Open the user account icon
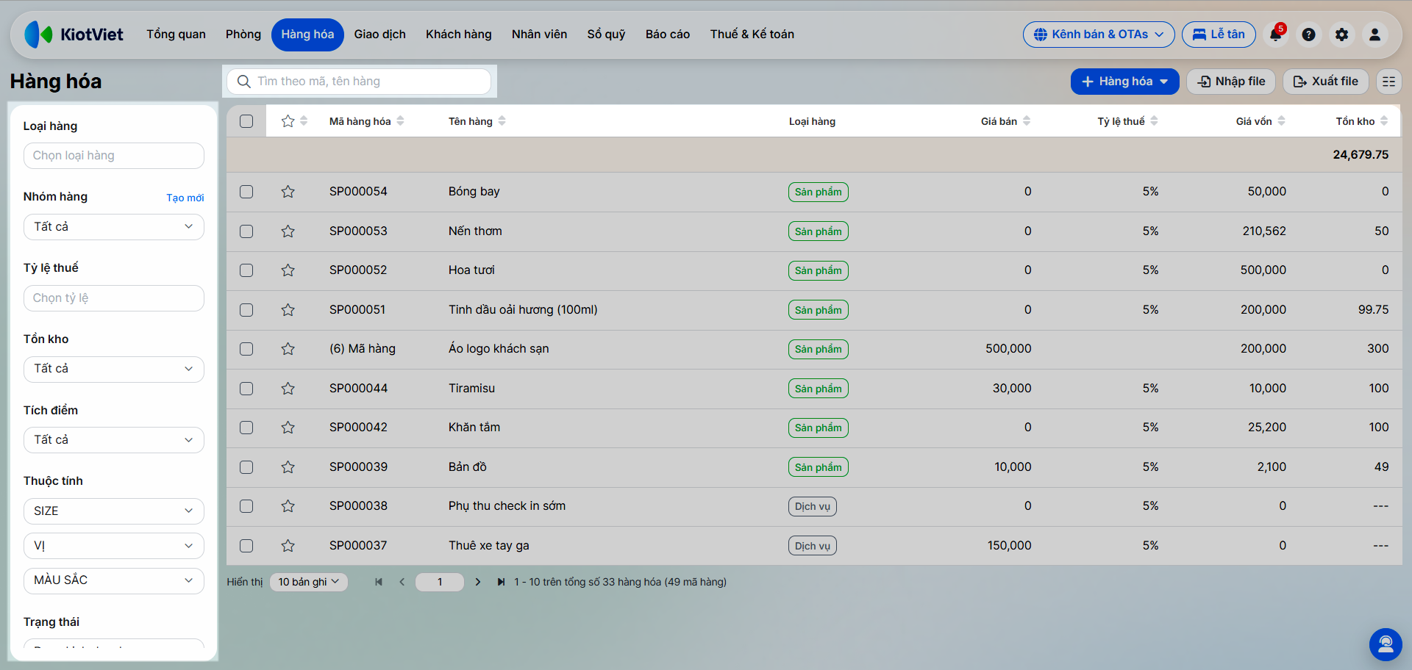The width and height of the screenshot is (1412, 670). [1374, 35]
